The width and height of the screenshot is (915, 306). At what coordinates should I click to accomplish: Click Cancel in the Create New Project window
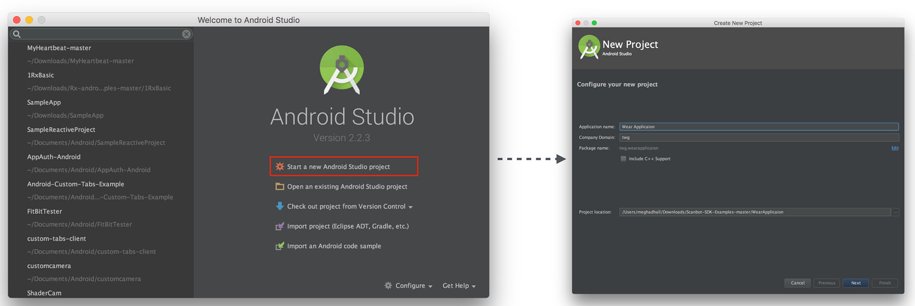(x=797, y=283)
